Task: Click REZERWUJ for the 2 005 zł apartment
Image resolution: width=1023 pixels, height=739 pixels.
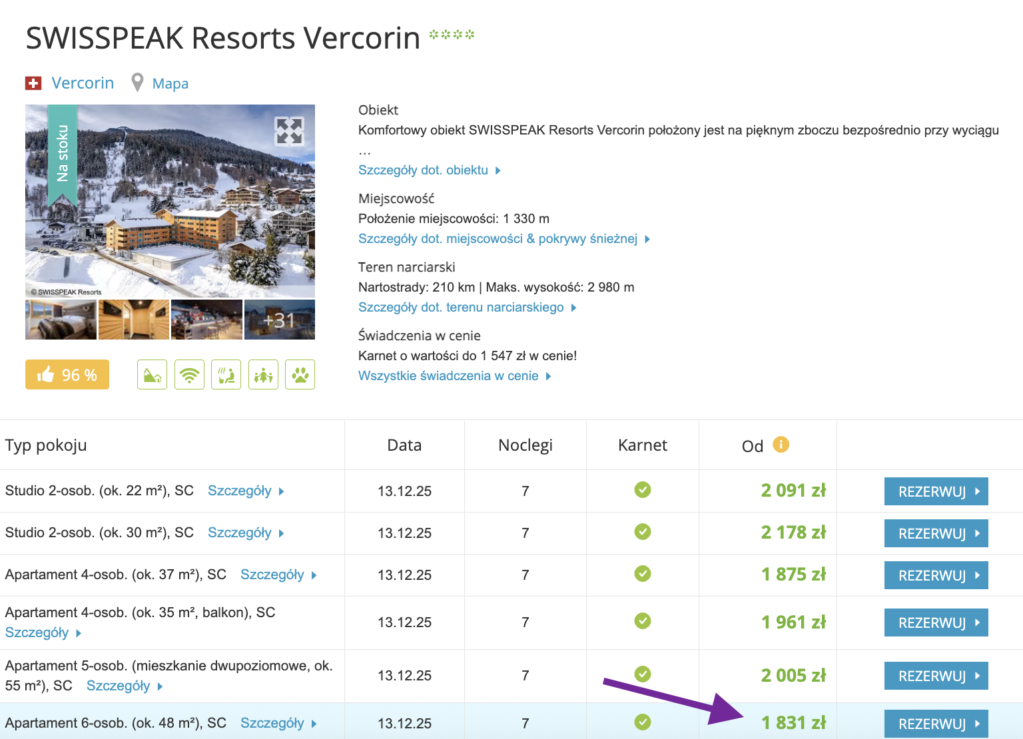Action: [x=936, y=676]
